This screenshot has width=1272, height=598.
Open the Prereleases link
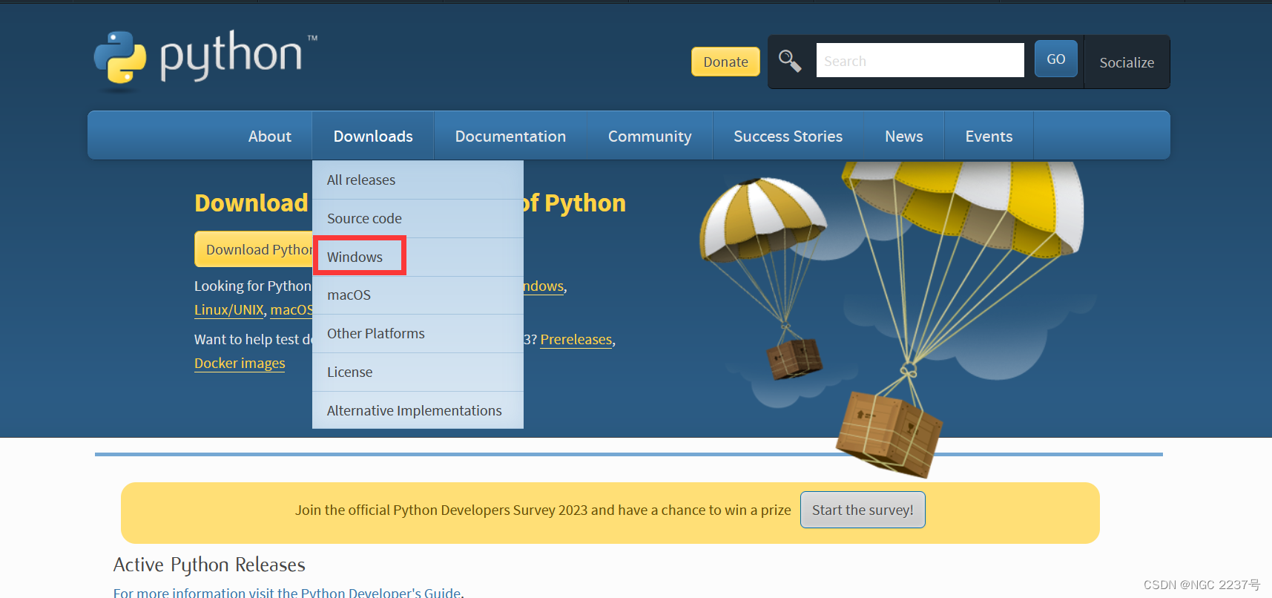tap(576, 339)
